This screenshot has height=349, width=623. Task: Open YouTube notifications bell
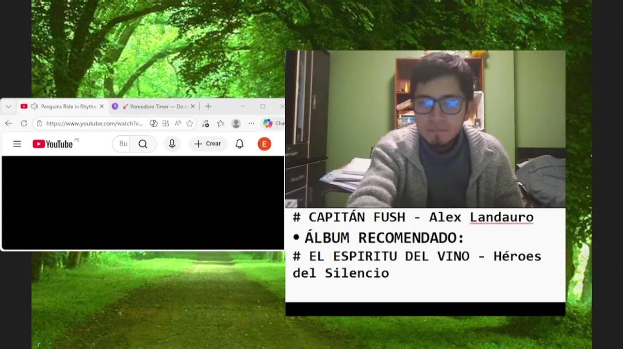click(240, 144)
